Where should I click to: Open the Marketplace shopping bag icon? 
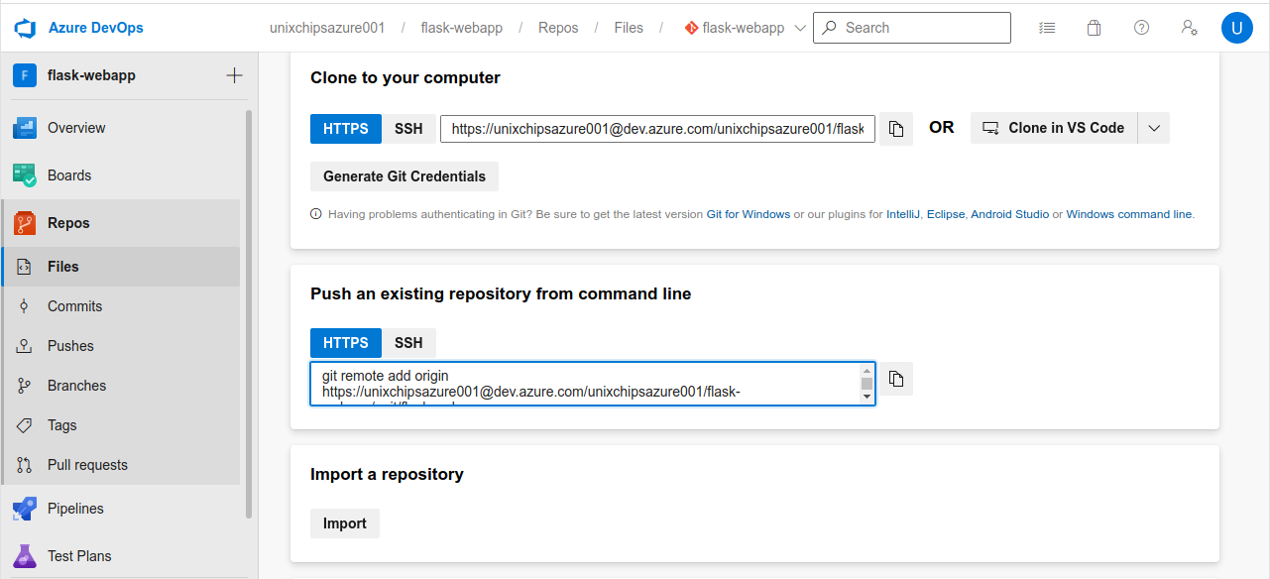(1095, 28)
